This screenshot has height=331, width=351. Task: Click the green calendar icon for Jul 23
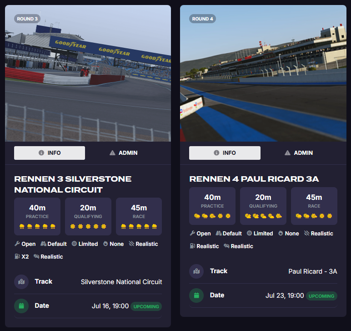(196, 295)
